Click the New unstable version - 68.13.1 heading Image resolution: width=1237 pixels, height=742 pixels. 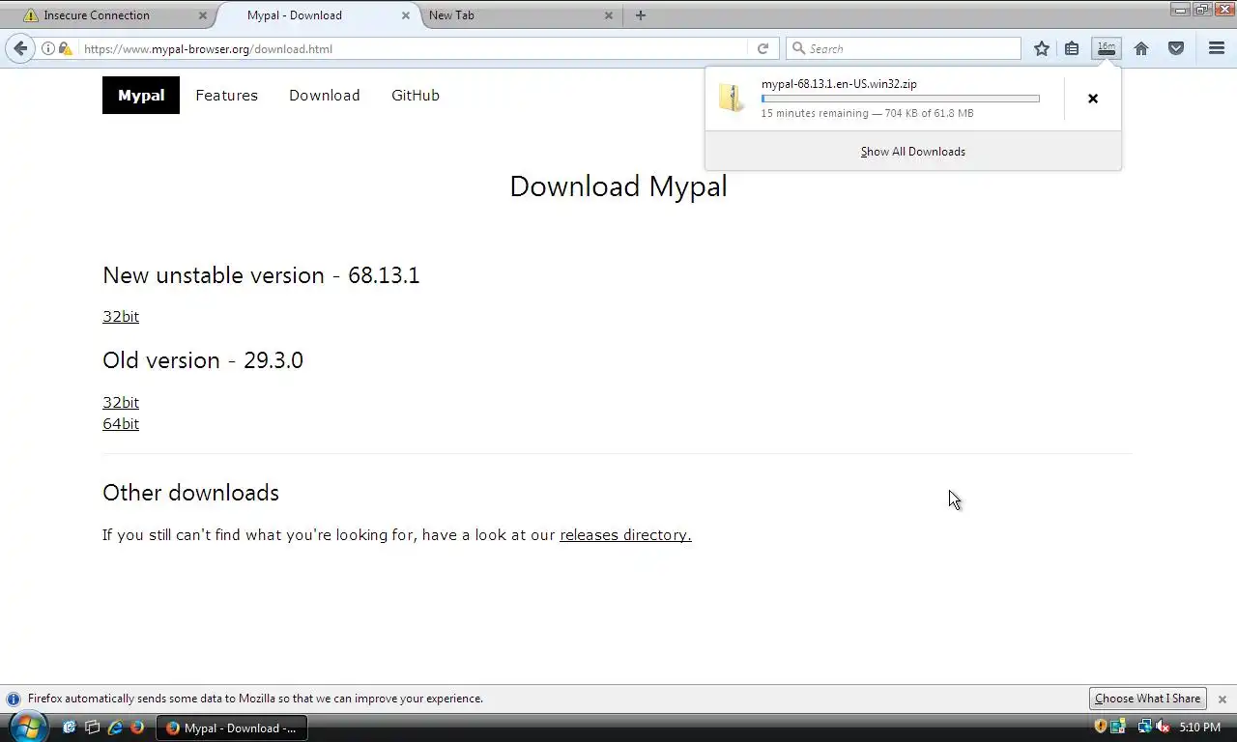[261, 275]
